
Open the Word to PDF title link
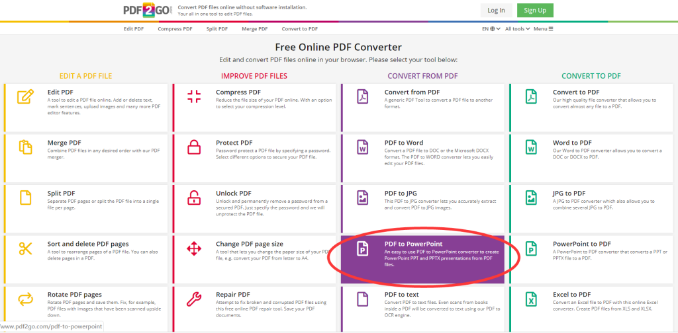tap(573, 143)
